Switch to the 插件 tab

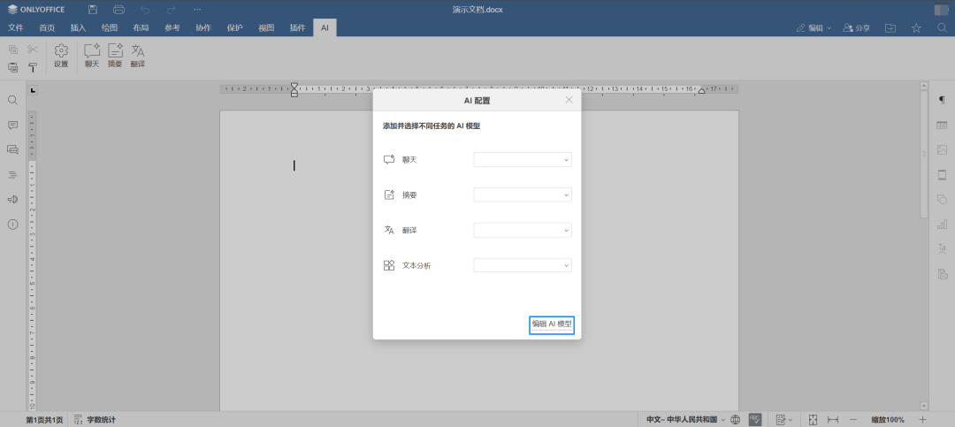tap(297, 27)
